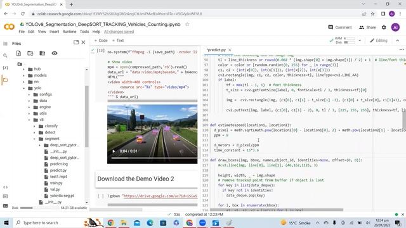Play the demo video output
Screen dimensions: 406x228
pyautogui.click(x=114, y=151)
